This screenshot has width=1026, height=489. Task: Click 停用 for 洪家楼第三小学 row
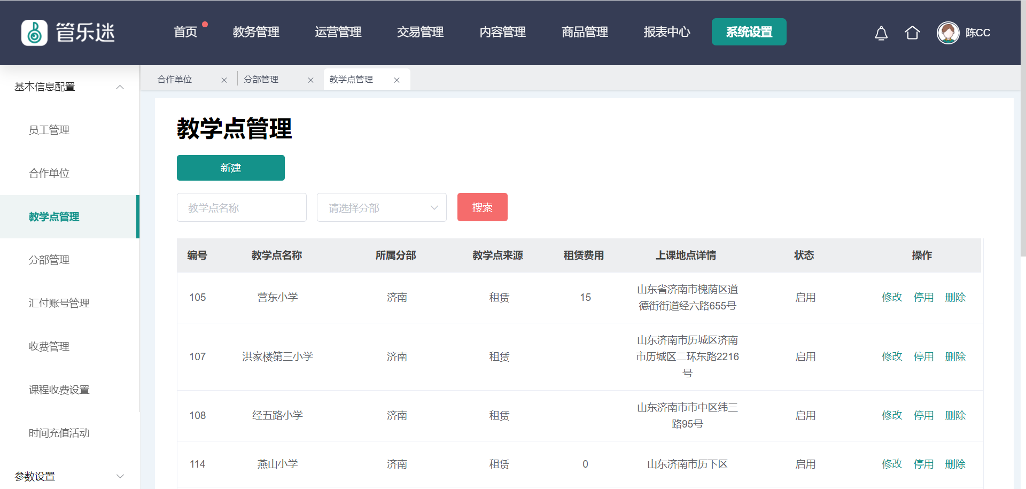[923, 356]
